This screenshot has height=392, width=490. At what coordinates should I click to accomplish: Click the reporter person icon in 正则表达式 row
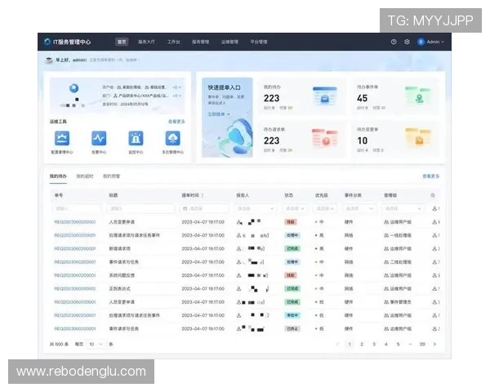238,289
